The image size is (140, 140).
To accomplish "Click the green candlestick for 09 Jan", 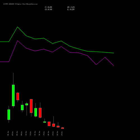I will (x=22, y=108).
